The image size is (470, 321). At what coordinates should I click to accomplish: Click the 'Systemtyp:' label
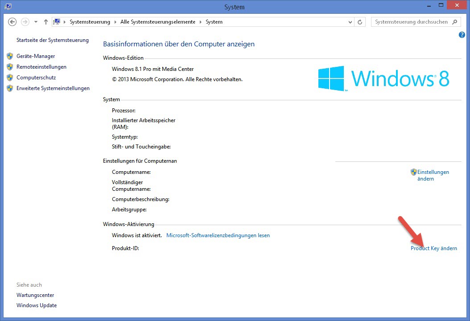[125, 137]
